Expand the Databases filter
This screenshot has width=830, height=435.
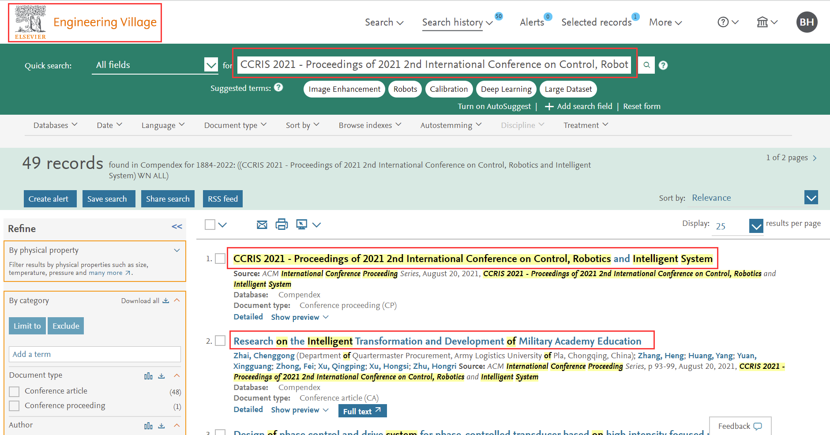pos(56,125)
